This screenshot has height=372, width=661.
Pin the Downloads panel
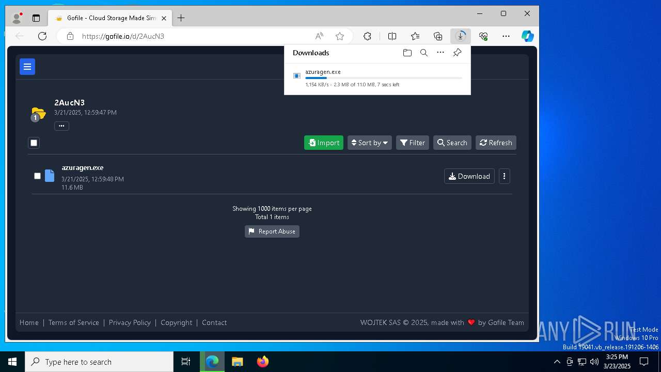[457, 53]
